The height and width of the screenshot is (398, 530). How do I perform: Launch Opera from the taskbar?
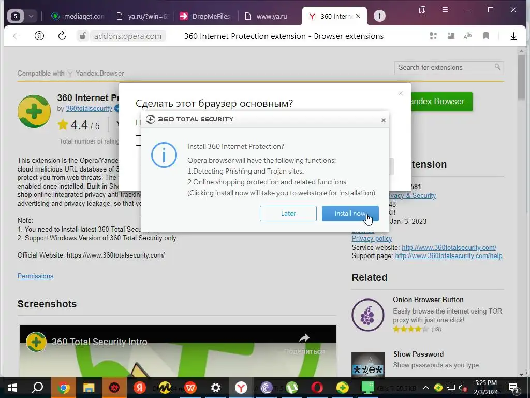(x=317, y=388)
